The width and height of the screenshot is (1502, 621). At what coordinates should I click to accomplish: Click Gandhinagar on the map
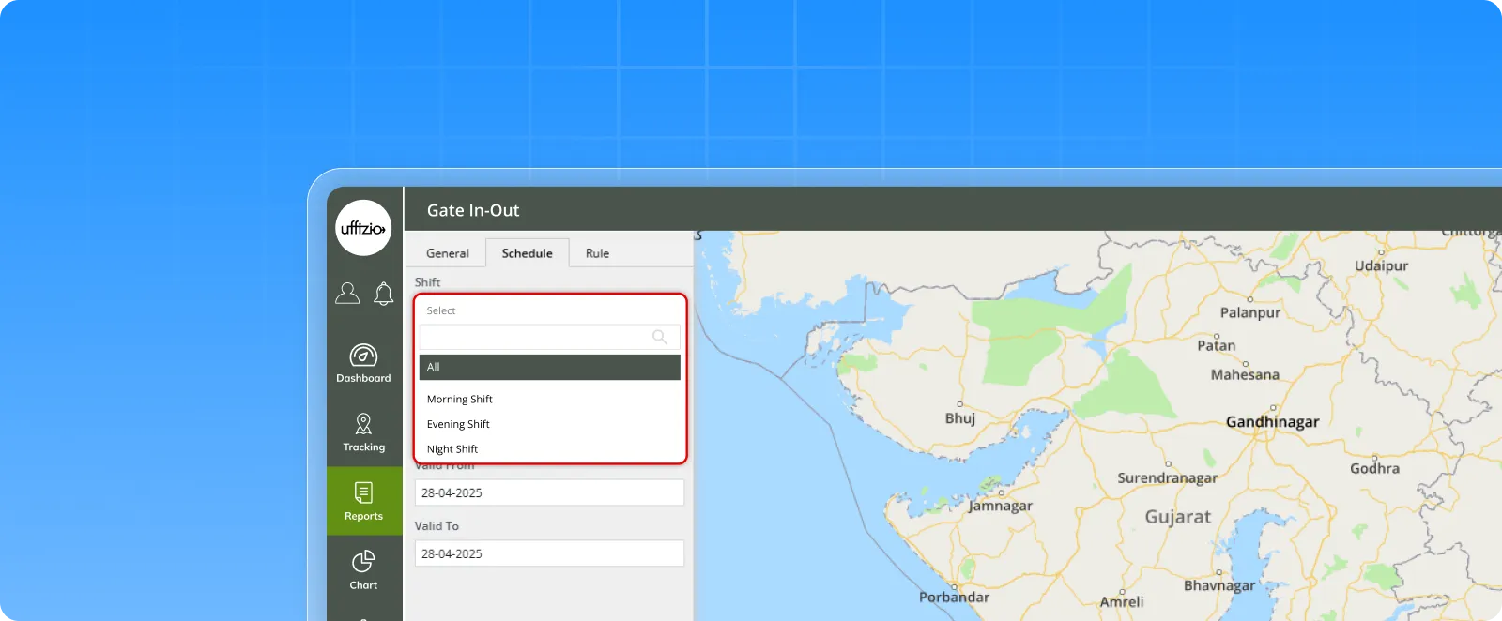[1272, 421]
